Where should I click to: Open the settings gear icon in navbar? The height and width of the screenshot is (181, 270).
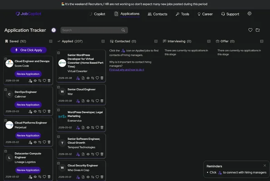pyautogui.click(x=249, y=14)
